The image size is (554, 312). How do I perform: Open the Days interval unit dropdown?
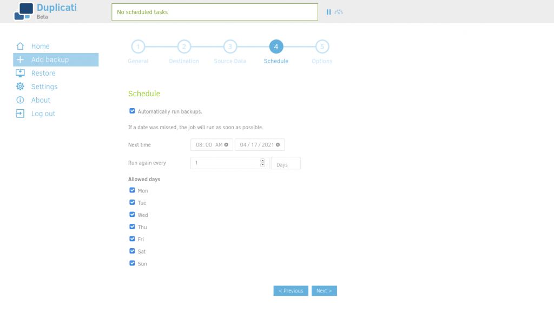tap(286, 163)
